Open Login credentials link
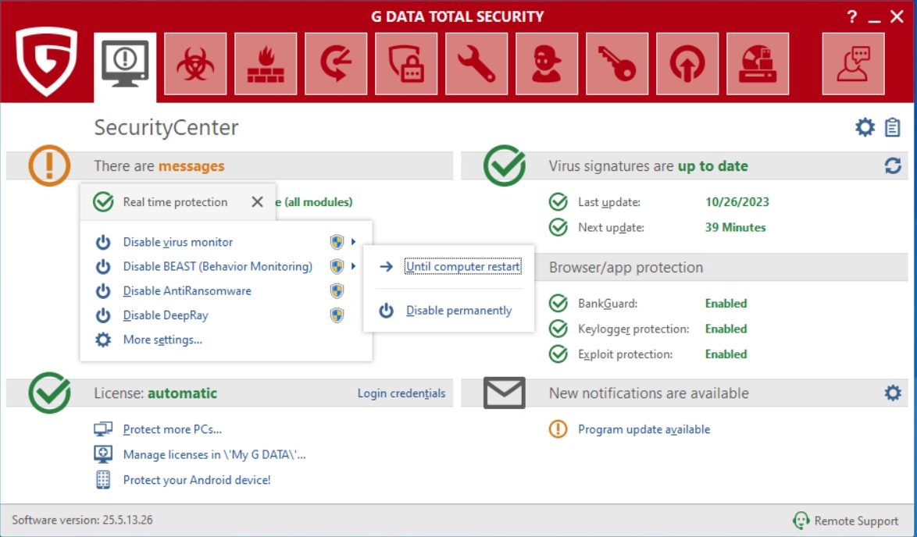This screenshot has width=917, height=537. [401, 393]
